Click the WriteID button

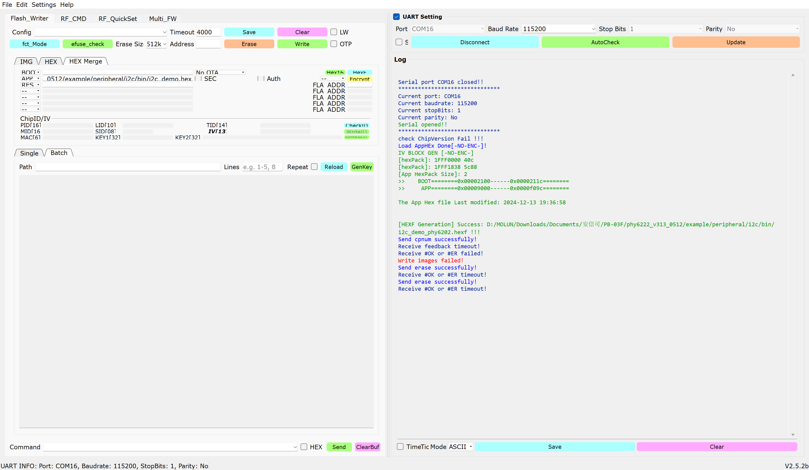tap(356, 132)
